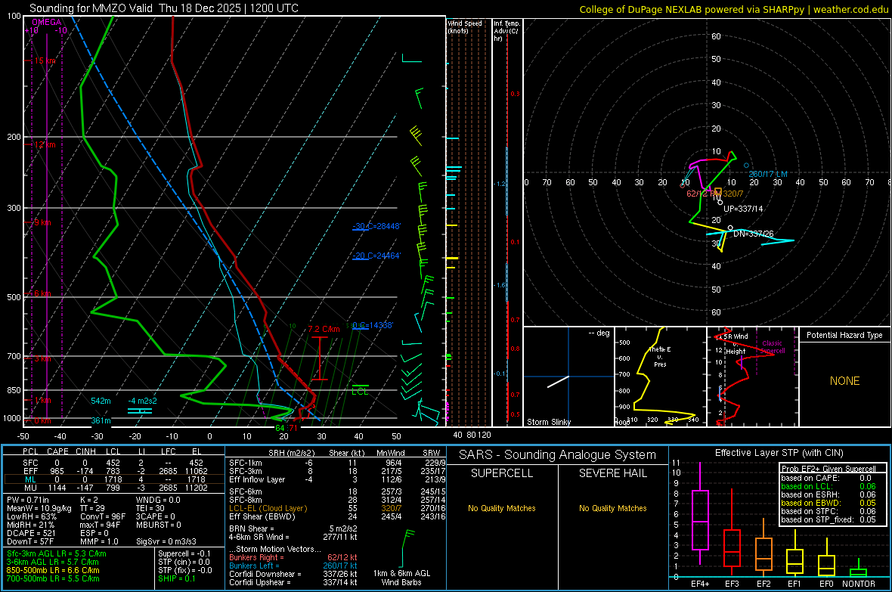Click the Wind Speed (knots) panel header
892x592 pixels.
coord(465,26)
